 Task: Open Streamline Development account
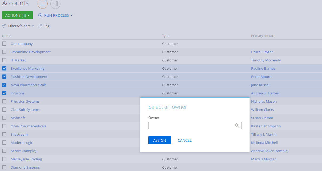point(31,52)
